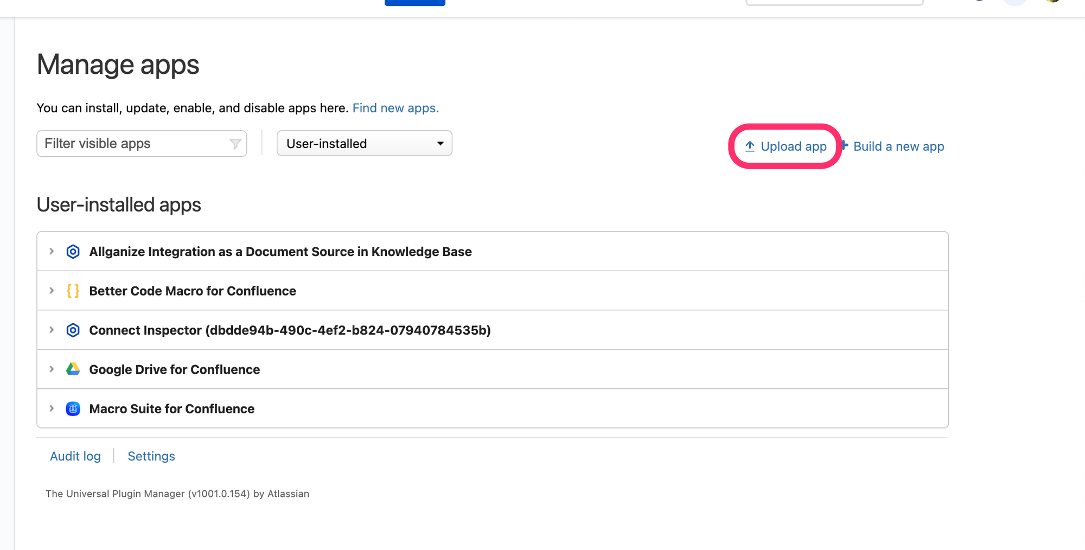Click the Connect Inspector app icon
1085x550 pixels.
tap(73, 330)
